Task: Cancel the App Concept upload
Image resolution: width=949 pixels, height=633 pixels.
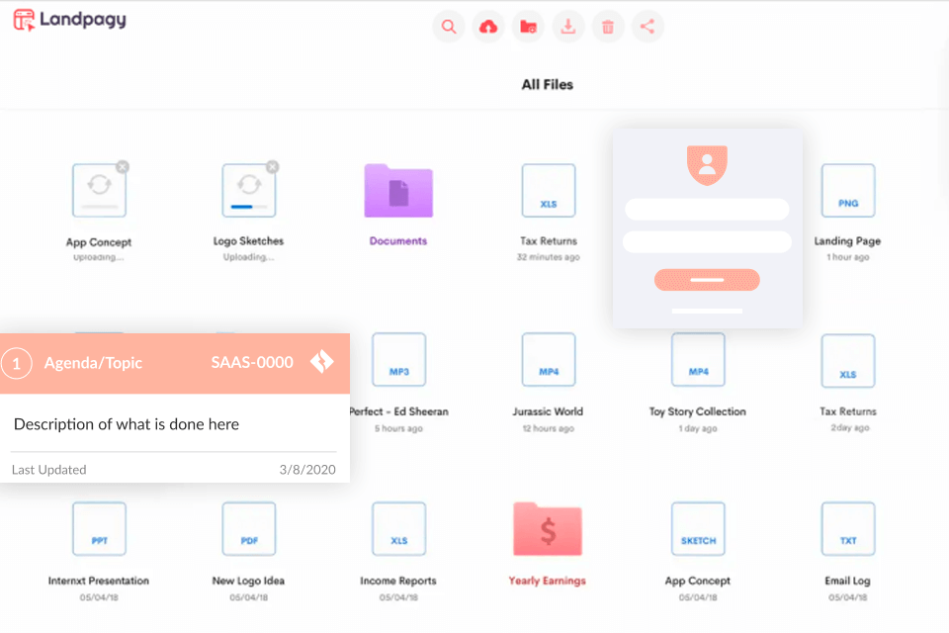Action: click(123, 166)
